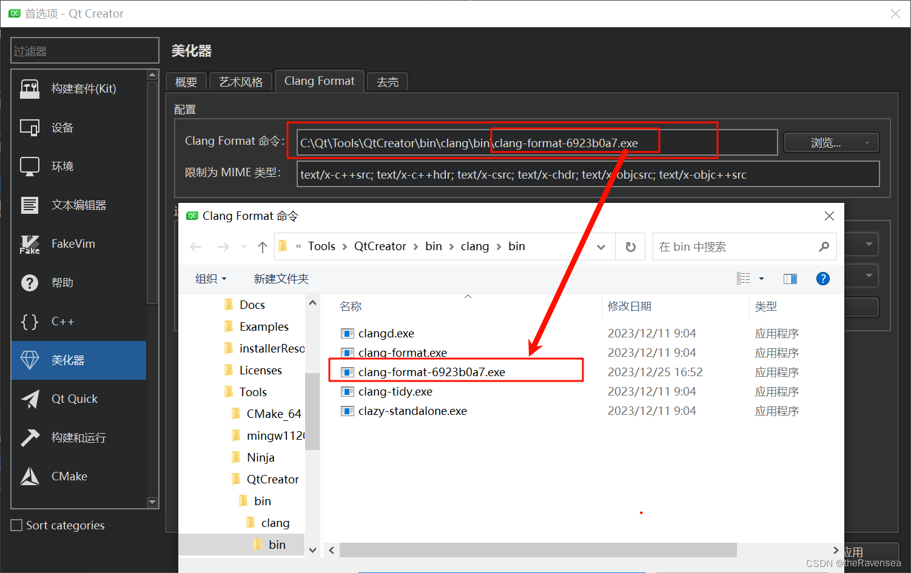Switch to the 艺术风格 tab
The image size is (911, 573).
tap(241, 82)
